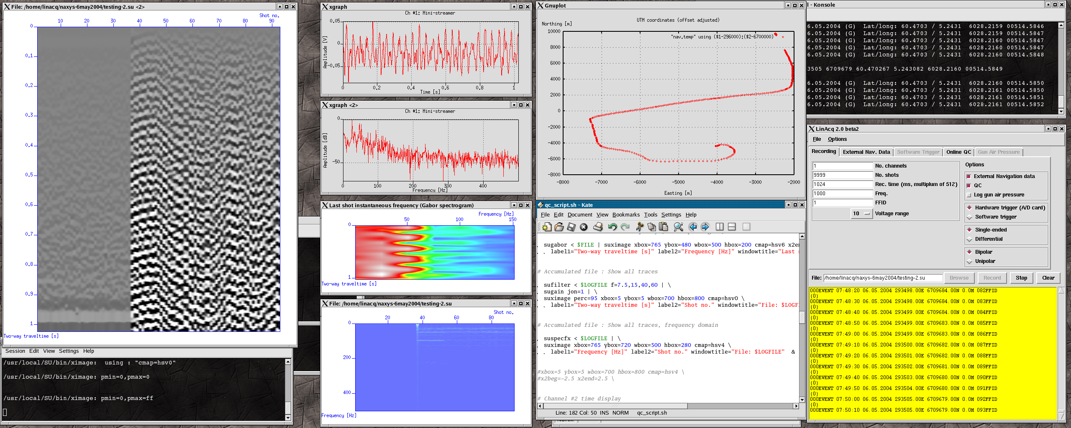Click the blue Back arrow in Kate
Screen dimensions: 1071x428
[693, 227]
